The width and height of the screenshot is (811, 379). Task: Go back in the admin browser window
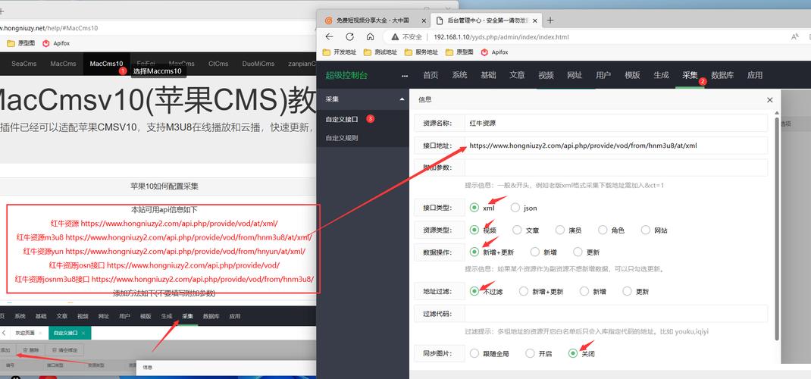point(330,36)
